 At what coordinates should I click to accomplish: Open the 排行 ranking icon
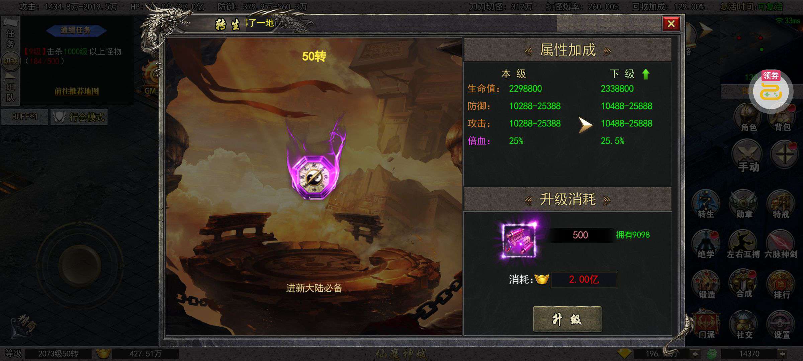point(781,284)
